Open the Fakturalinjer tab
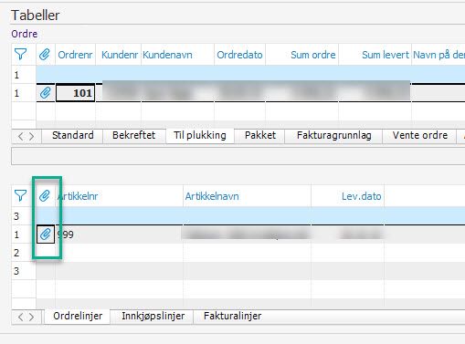Viewport: 465px width, 344px height. [232, 316]
